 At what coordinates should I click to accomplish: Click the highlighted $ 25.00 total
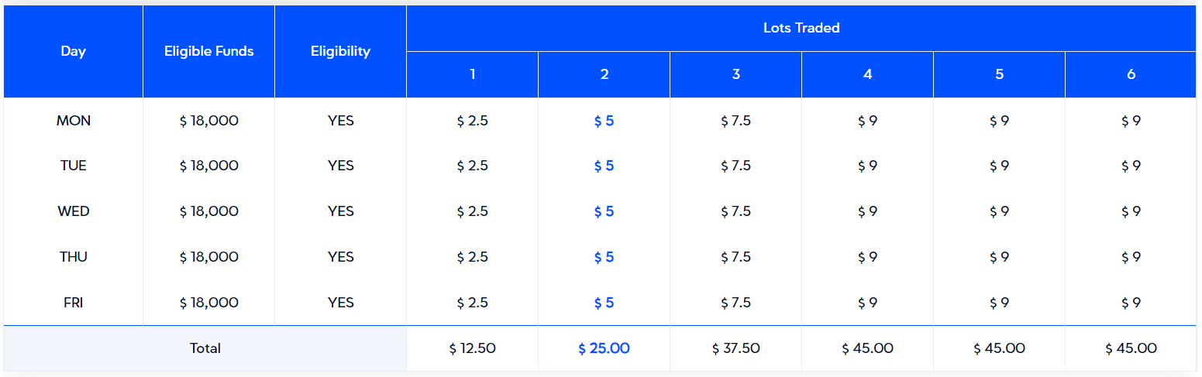coord(604,348)
